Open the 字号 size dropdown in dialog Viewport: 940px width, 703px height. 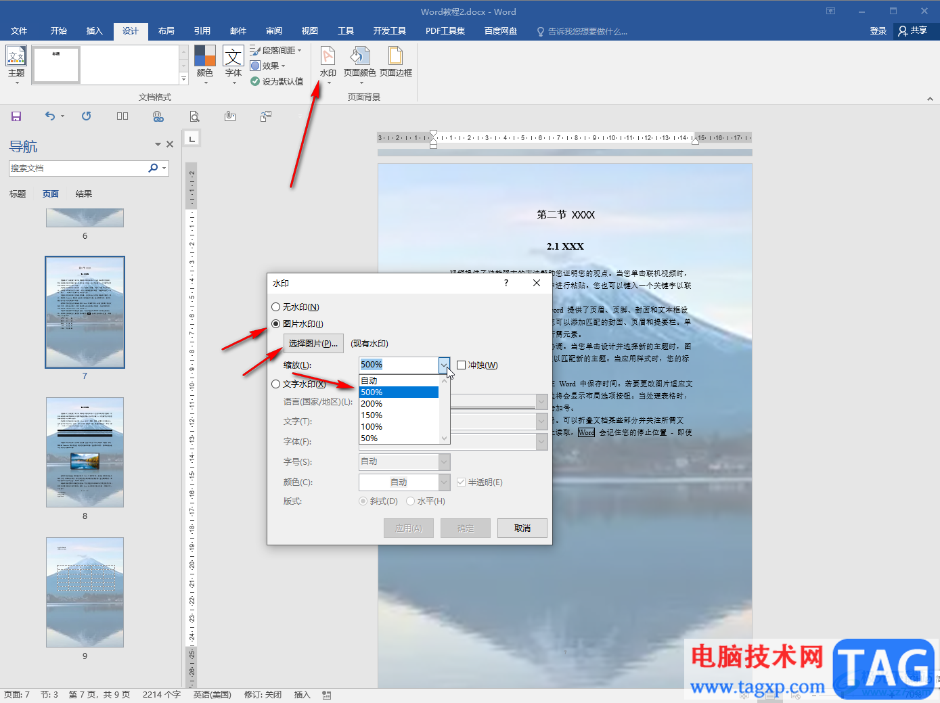(444, 462)
